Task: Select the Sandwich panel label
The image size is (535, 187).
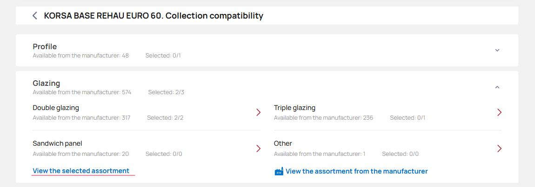Action: (57, 143)
